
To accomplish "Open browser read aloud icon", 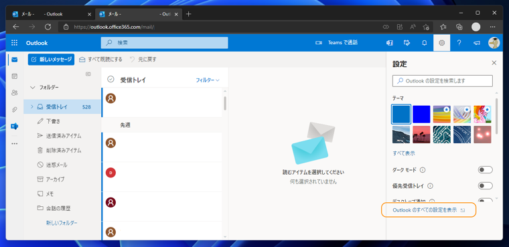I will click(x=413, y=27).
